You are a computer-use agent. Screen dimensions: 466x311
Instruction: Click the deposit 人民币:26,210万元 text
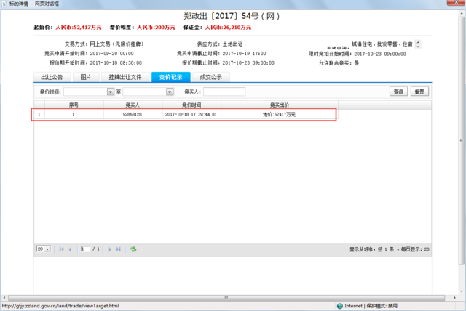[x=228, y=28]
